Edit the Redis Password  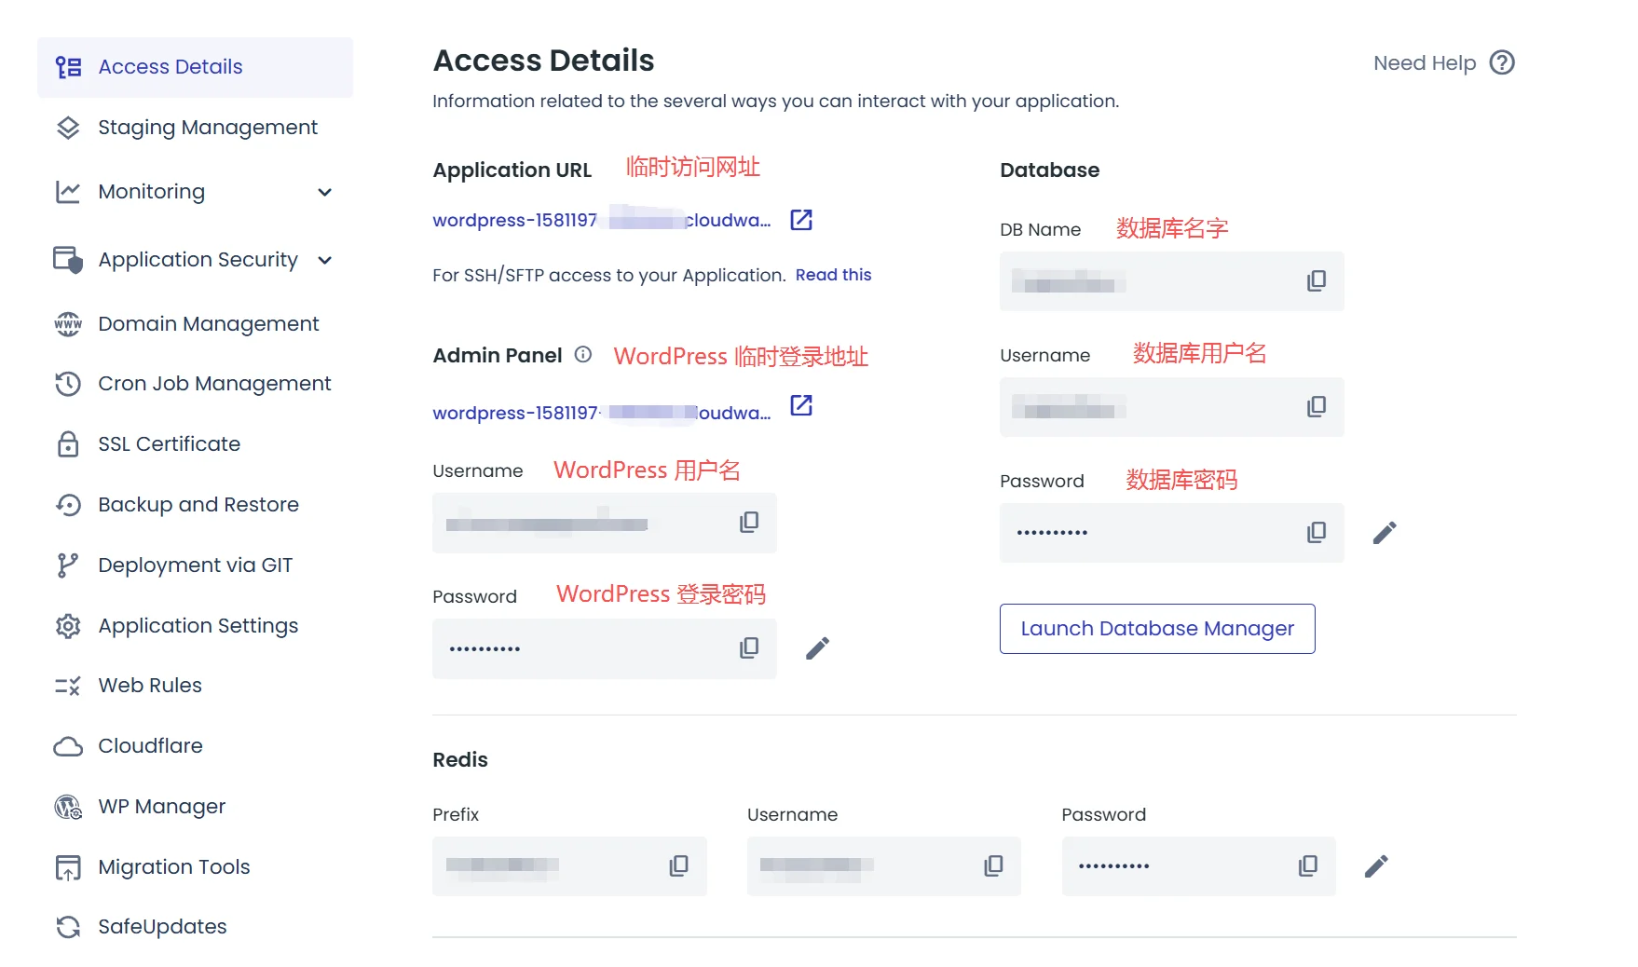point(1374,865)
